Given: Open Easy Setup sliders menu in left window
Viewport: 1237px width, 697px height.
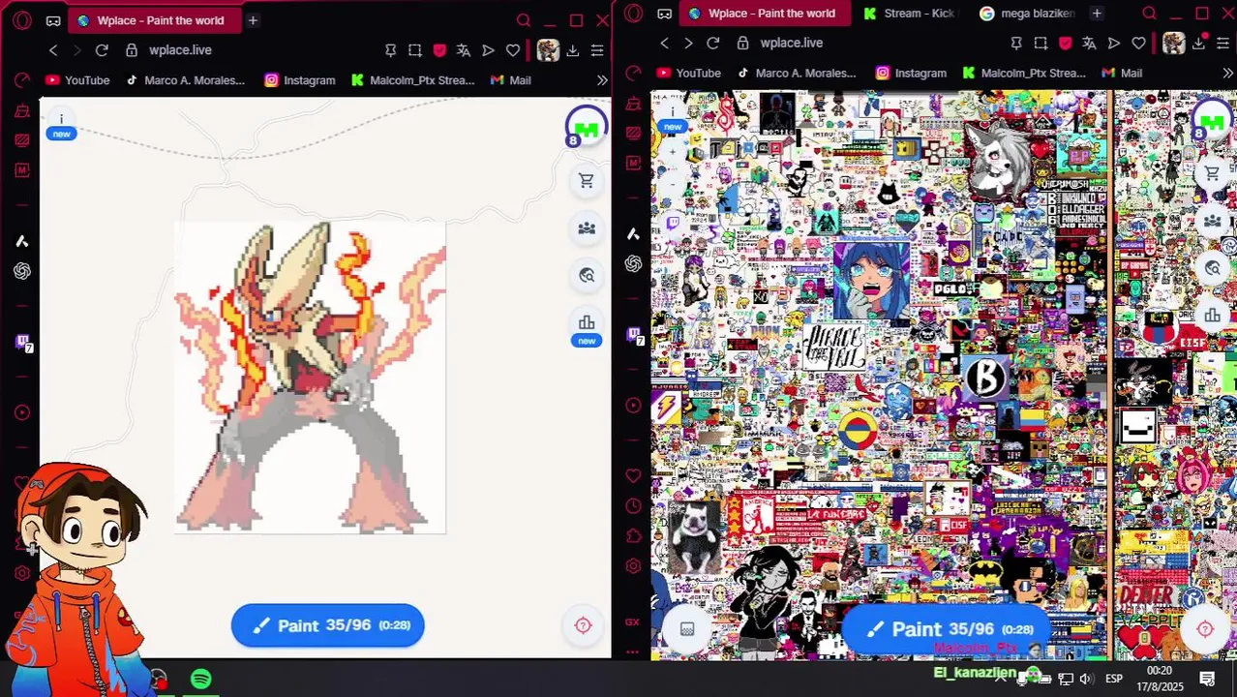Looking at the screenshot, I should [x=597, y=50].
